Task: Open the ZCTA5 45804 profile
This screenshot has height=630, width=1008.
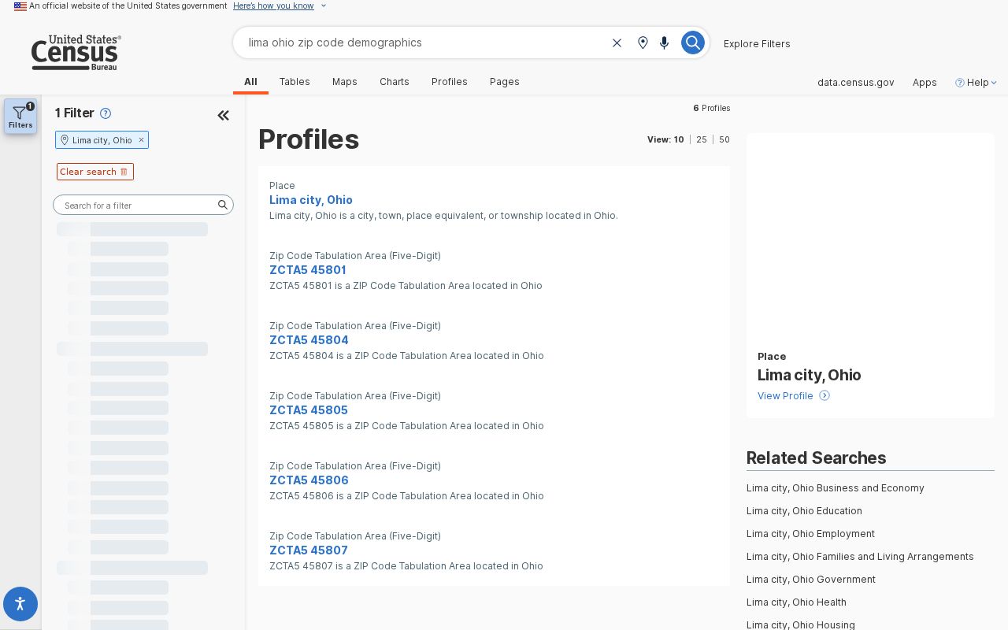Action: (309, 340)
